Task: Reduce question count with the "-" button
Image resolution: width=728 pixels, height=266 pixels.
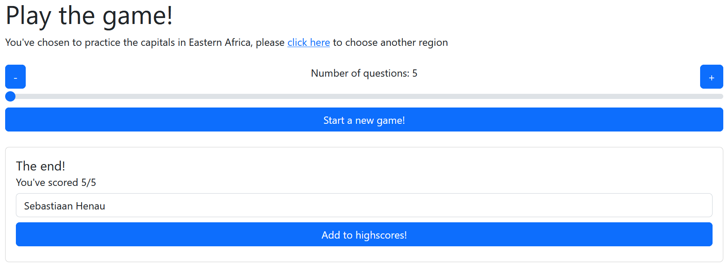Action: point(15,77)
